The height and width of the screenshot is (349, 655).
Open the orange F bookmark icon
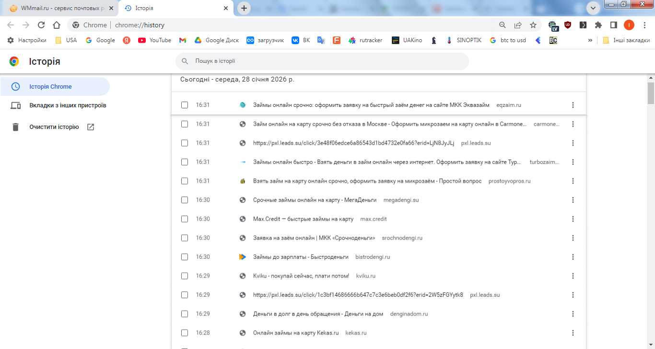337,40
